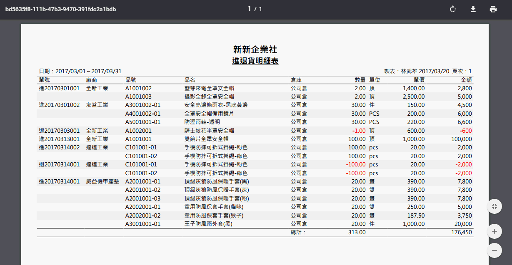This screenshot has width=512, height=265.
Task: Click order number 進20170301002
Action: click(59, 105)
